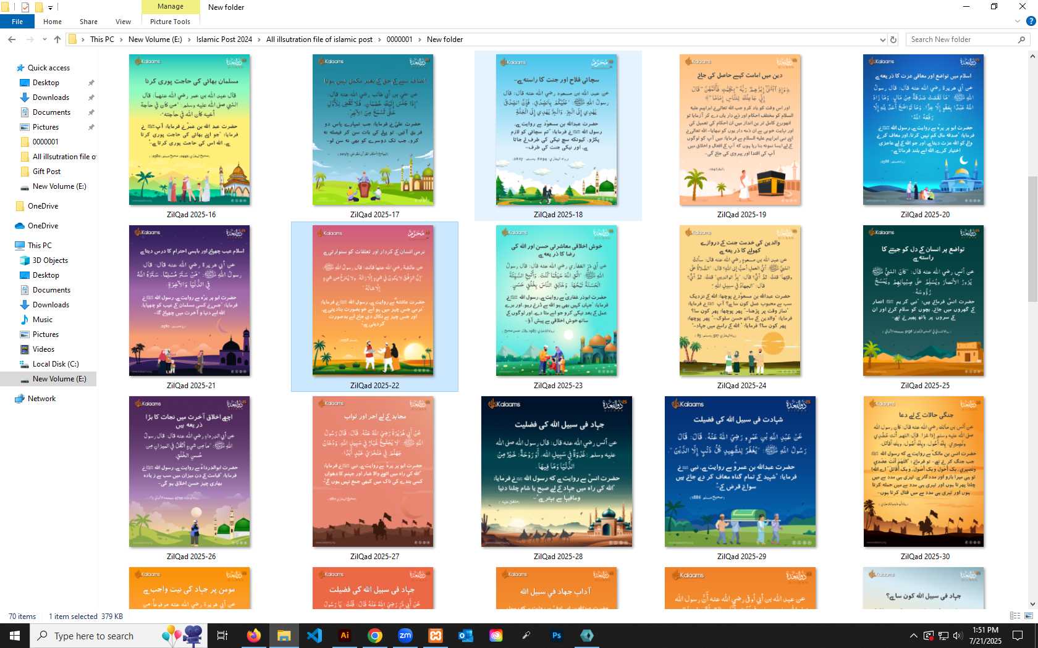Click the Forward navigation arrow
Viewport: 1038px width, 648px height.
click(30, 39)
